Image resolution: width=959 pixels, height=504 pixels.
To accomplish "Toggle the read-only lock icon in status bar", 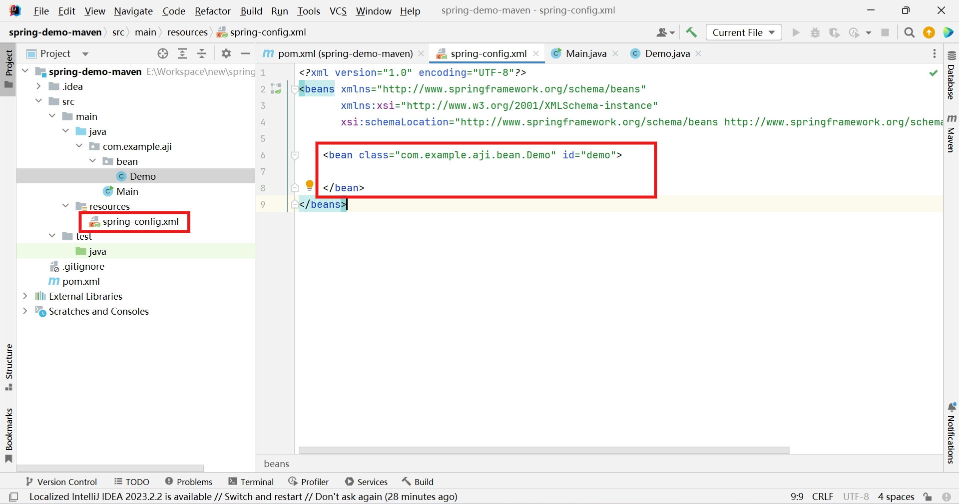I will point(928,497).
